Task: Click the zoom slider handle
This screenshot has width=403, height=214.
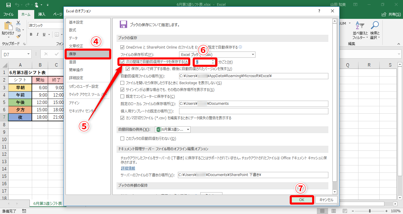Action: [x=370, y=211]
